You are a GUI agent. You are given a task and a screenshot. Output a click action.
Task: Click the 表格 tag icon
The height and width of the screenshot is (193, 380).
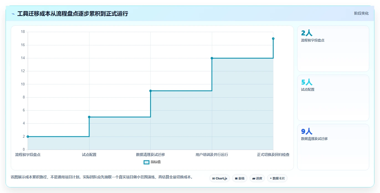pos(236,179)
